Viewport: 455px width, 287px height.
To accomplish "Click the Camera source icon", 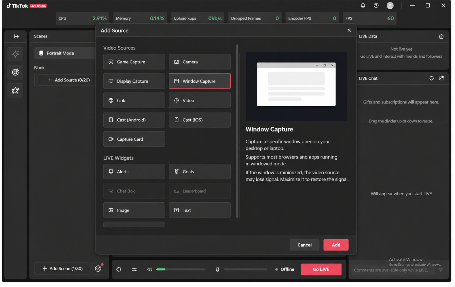I will pos(177,62).
